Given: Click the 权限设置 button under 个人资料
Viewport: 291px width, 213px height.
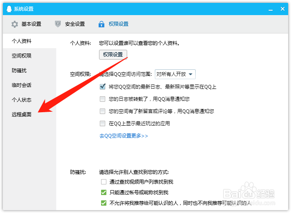Looking at the screenshot, I should 113,55.
